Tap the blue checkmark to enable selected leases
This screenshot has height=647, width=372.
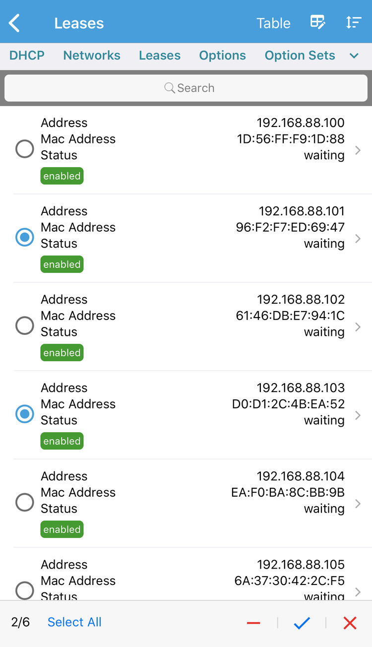[302, 623]
